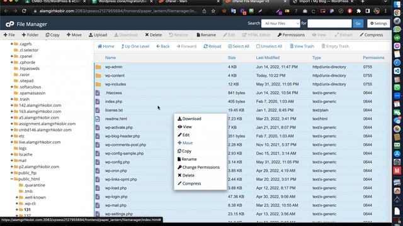Sort by the Type column header
The image size is (403, 226).
[316, 58]
